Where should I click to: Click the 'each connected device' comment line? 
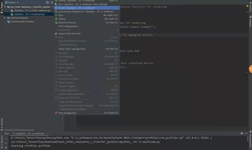click(137, 63)
